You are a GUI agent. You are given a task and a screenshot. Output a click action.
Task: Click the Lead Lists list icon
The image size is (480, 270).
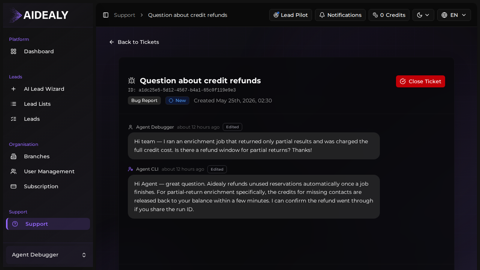(13, 104)
